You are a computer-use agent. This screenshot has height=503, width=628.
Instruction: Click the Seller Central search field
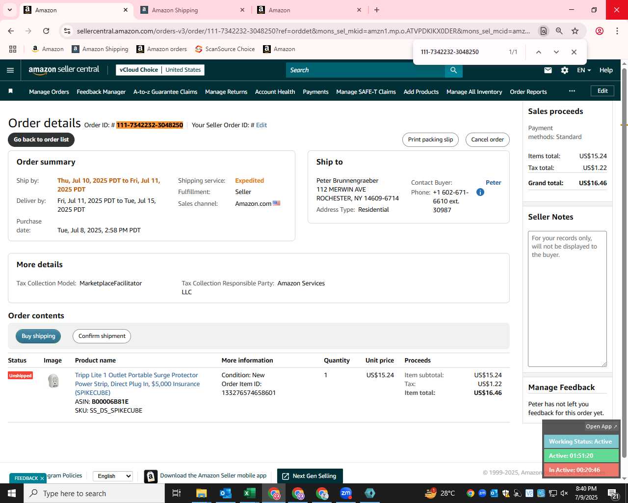(x=366, y=70)
